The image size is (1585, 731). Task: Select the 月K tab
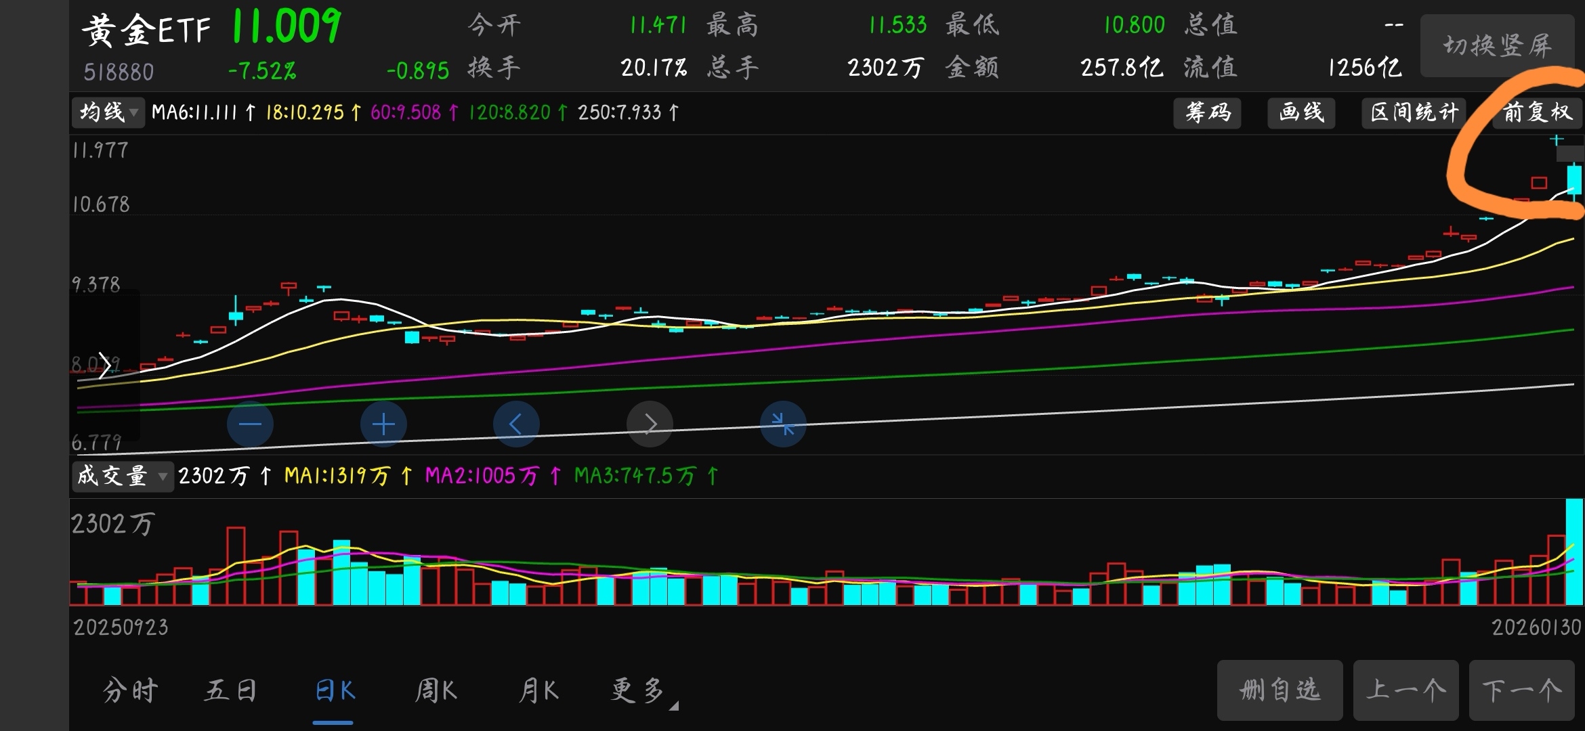point(538,691)
